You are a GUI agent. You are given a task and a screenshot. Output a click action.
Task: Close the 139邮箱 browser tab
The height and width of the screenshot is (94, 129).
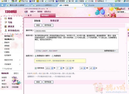pyautogui.click(x=83, y=5)
